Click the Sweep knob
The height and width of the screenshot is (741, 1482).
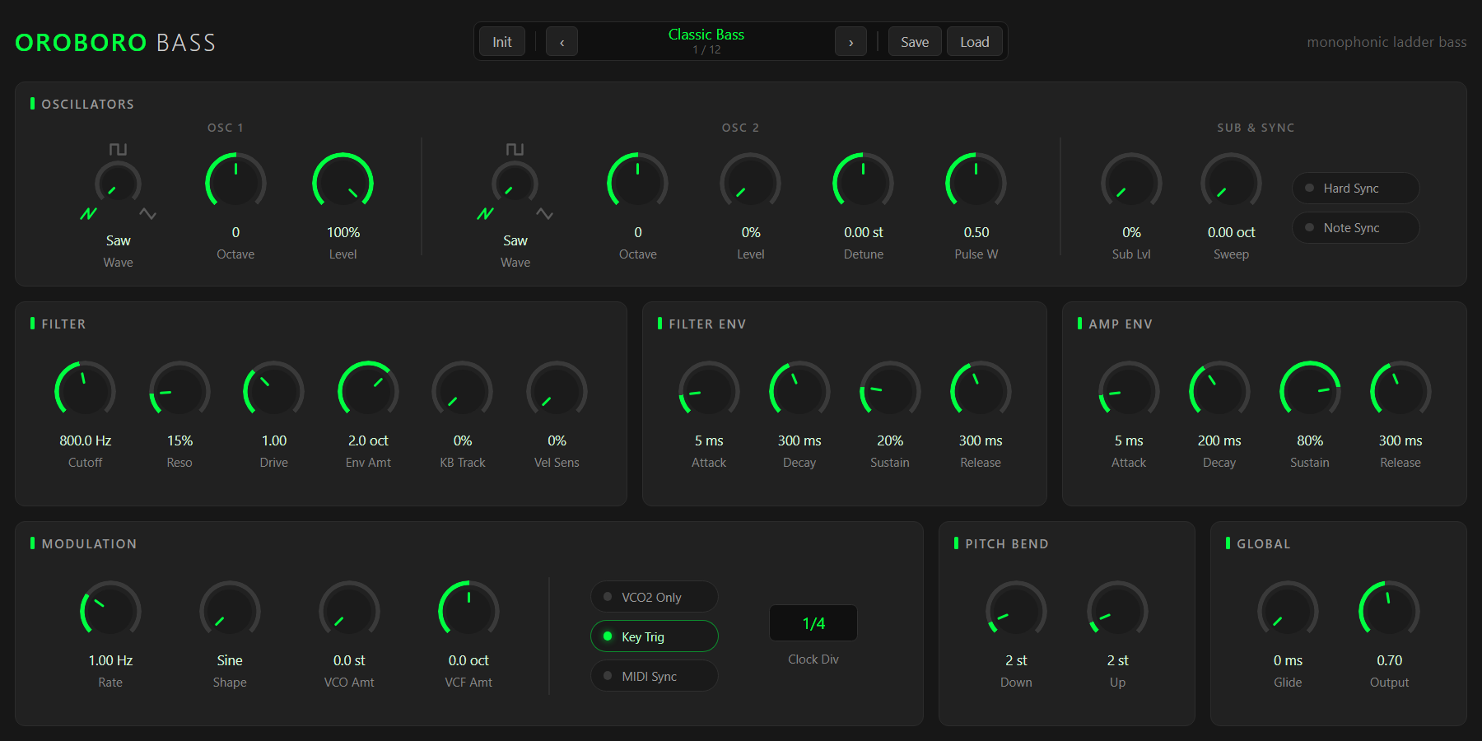coord(1231,183)
